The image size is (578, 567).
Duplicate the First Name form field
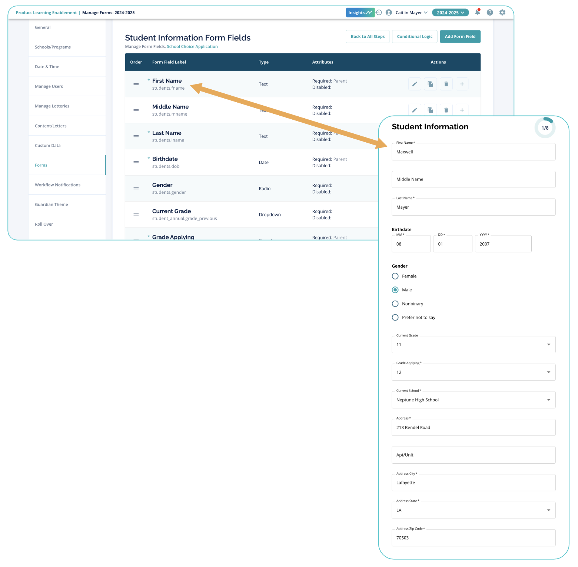click(x=430, y=84)
